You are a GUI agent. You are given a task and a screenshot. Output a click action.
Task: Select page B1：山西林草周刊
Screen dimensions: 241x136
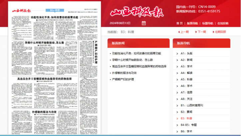coord(192,105)
